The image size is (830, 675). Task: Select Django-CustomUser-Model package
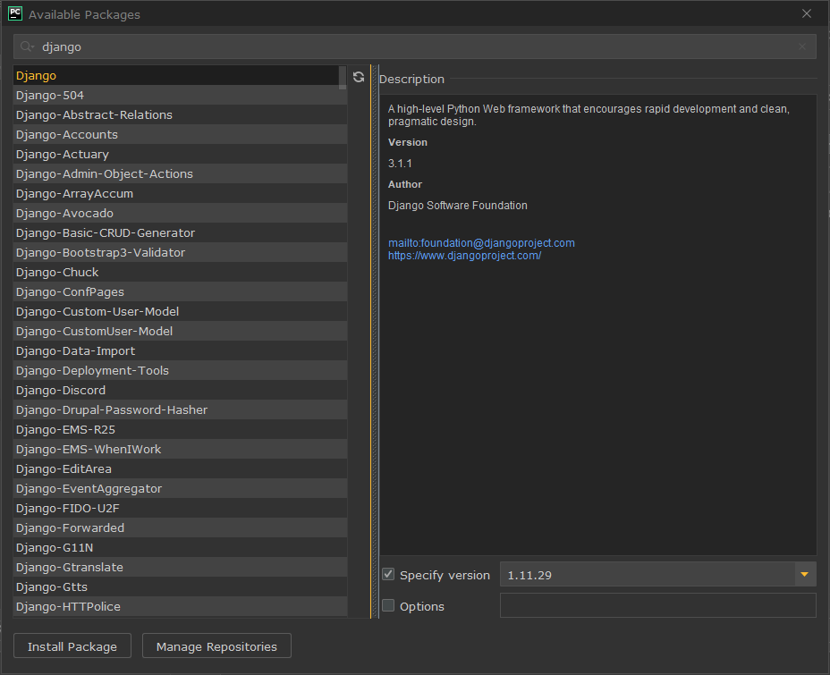tap(180, 331)
